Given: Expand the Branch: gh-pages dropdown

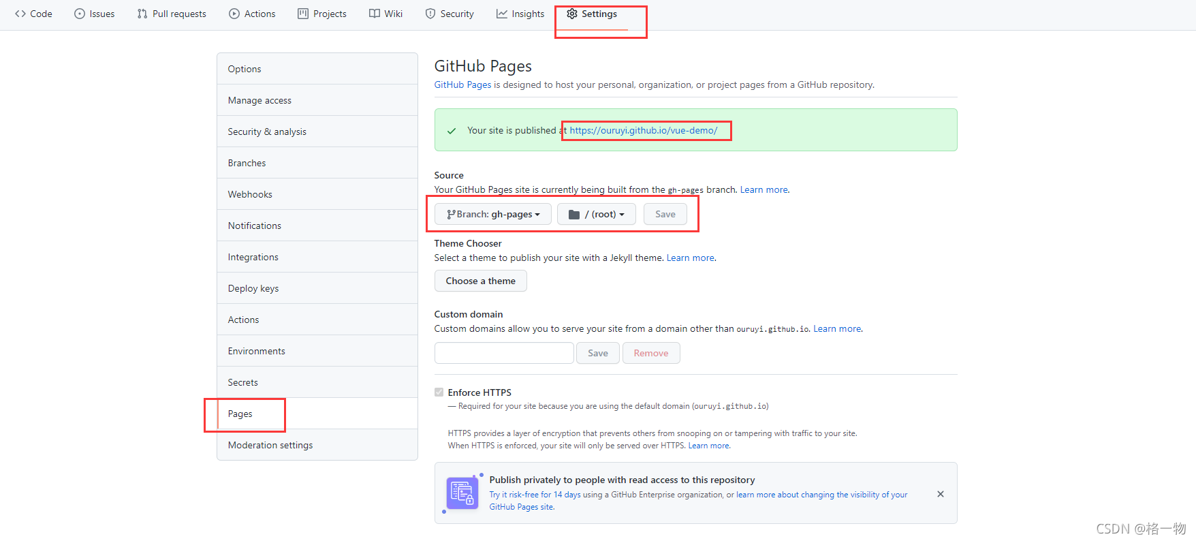Looking at the screenshot, I should [x=493, y=214].
